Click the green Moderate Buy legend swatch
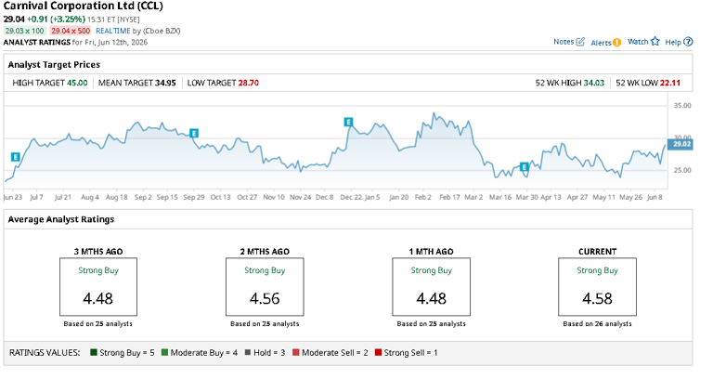 pyautogui.click(x=164, y=352)
